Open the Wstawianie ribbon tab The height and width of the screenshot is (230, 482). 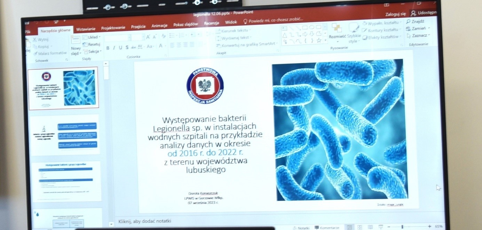(86, 29)
